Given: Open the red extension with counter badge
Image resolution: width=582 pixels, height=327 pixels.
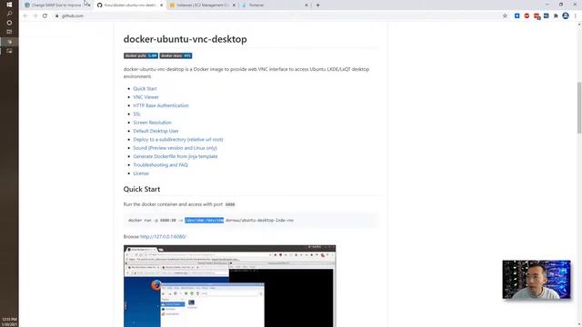Looking at the screenshot, I should (x=537, y=16).
